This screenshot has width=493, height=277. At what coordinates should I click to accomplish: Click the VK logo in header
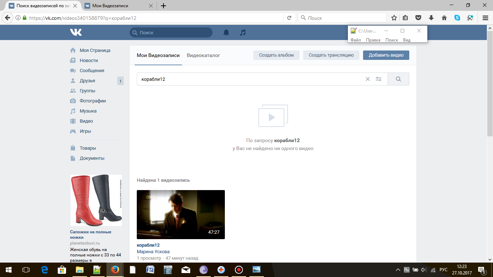[76, 32]
